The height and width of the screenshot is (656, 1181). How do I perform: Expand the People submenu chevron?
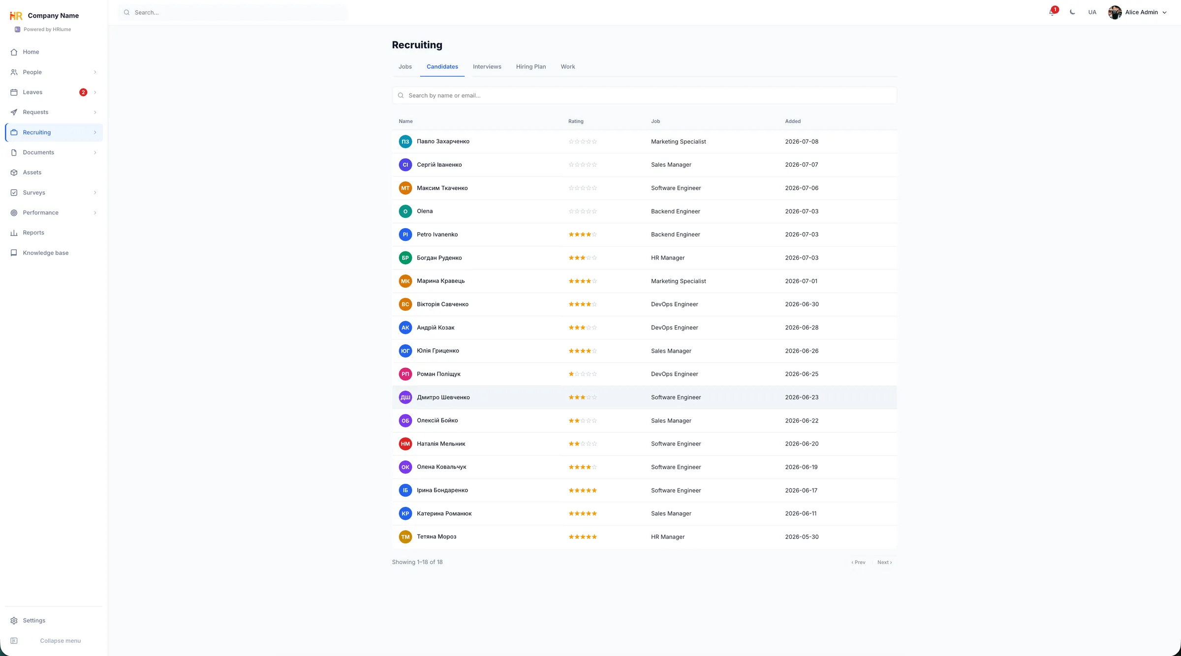[x=95, y=72]
